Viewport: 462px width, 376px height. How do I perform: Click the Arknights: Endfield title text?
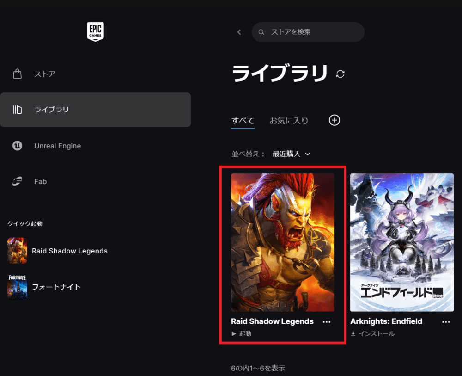pos(386,321)
